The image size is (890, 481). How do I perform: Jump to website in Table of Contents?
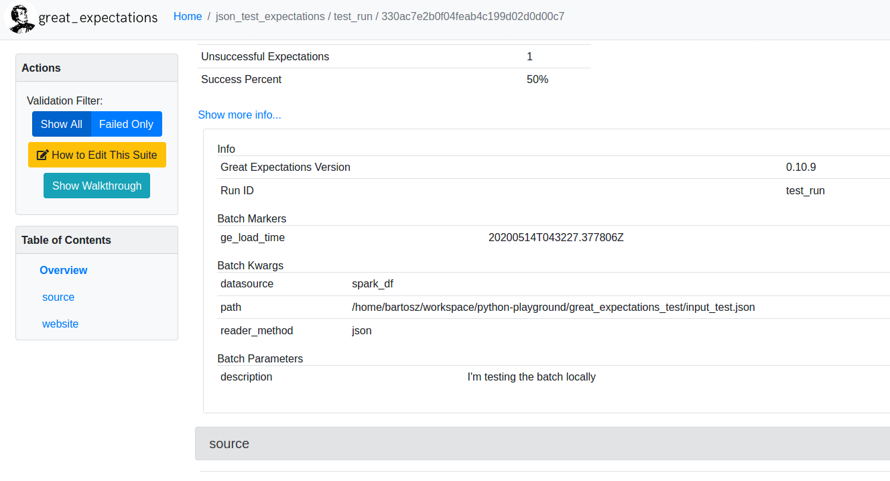click(x=60, y=324)
